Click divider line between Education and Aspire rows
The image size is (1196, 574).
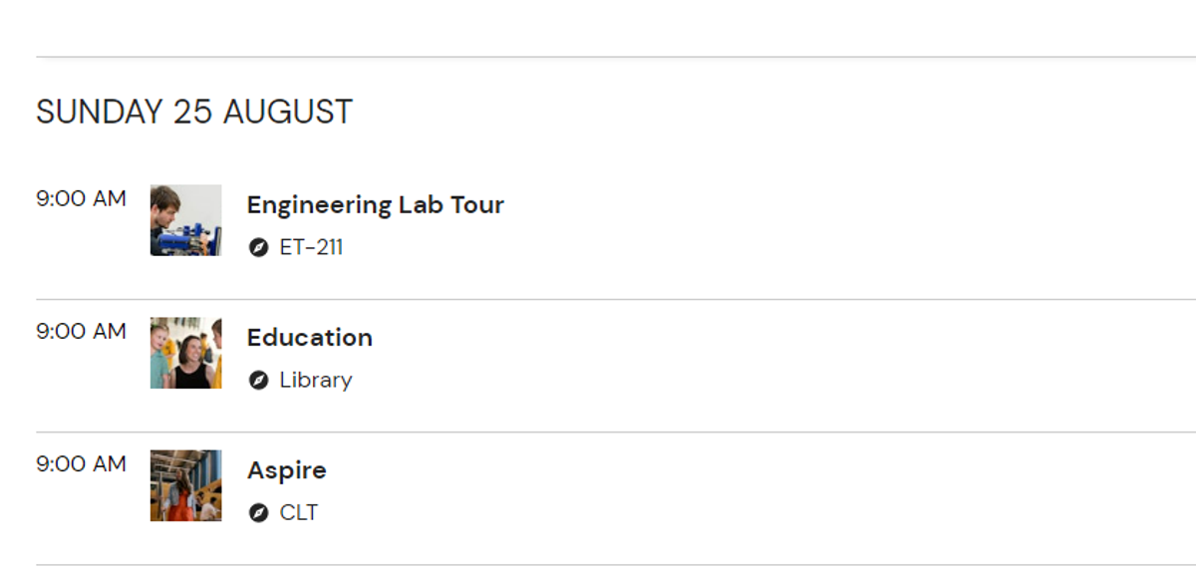pos(616,432)
